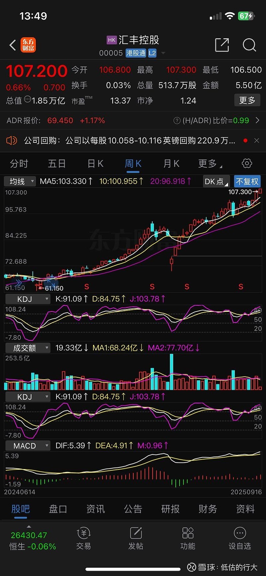Tap the H/ADR question mark icon

click(177, 120)
